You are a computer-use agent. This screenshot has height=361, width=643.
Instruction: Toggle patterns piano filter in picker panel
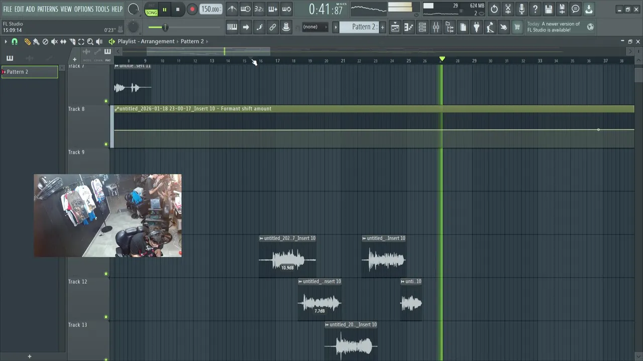(10, 59)
